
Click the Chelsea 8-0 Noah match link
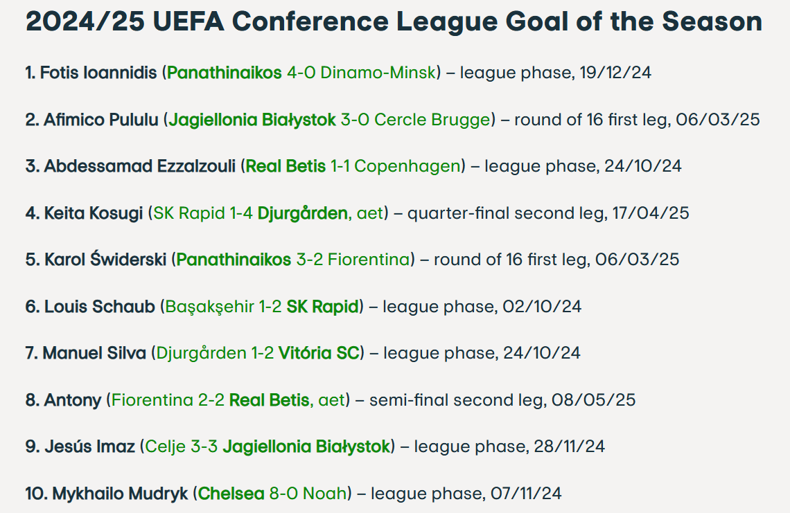(x=272, y=494)
